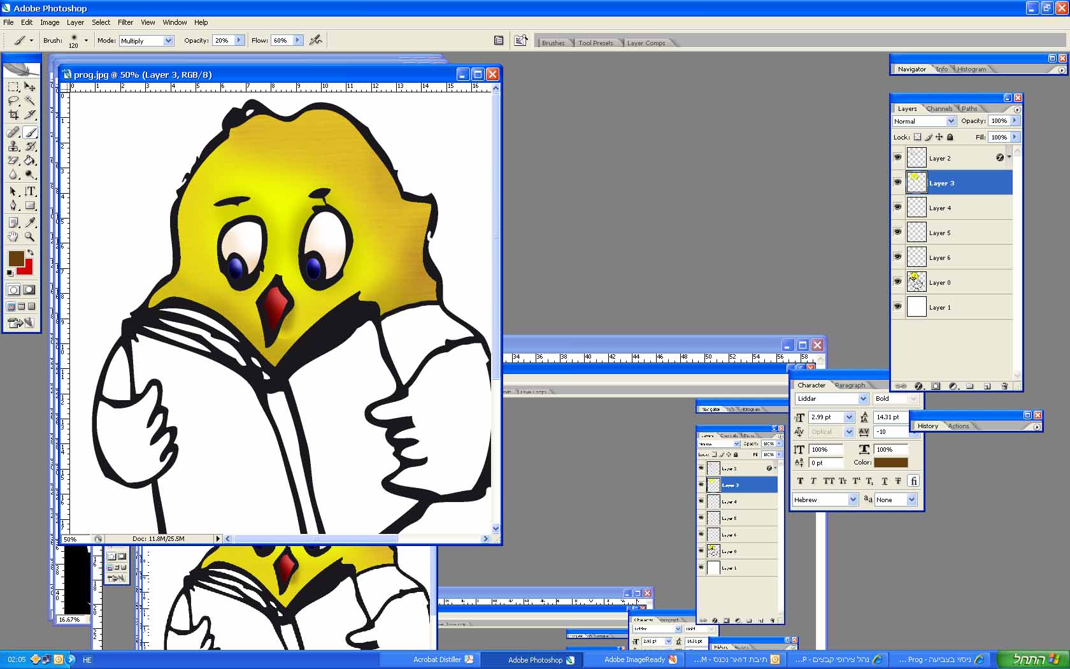Open the Select menu
This screenshot has height=669, width=1070.
[101, 22]
